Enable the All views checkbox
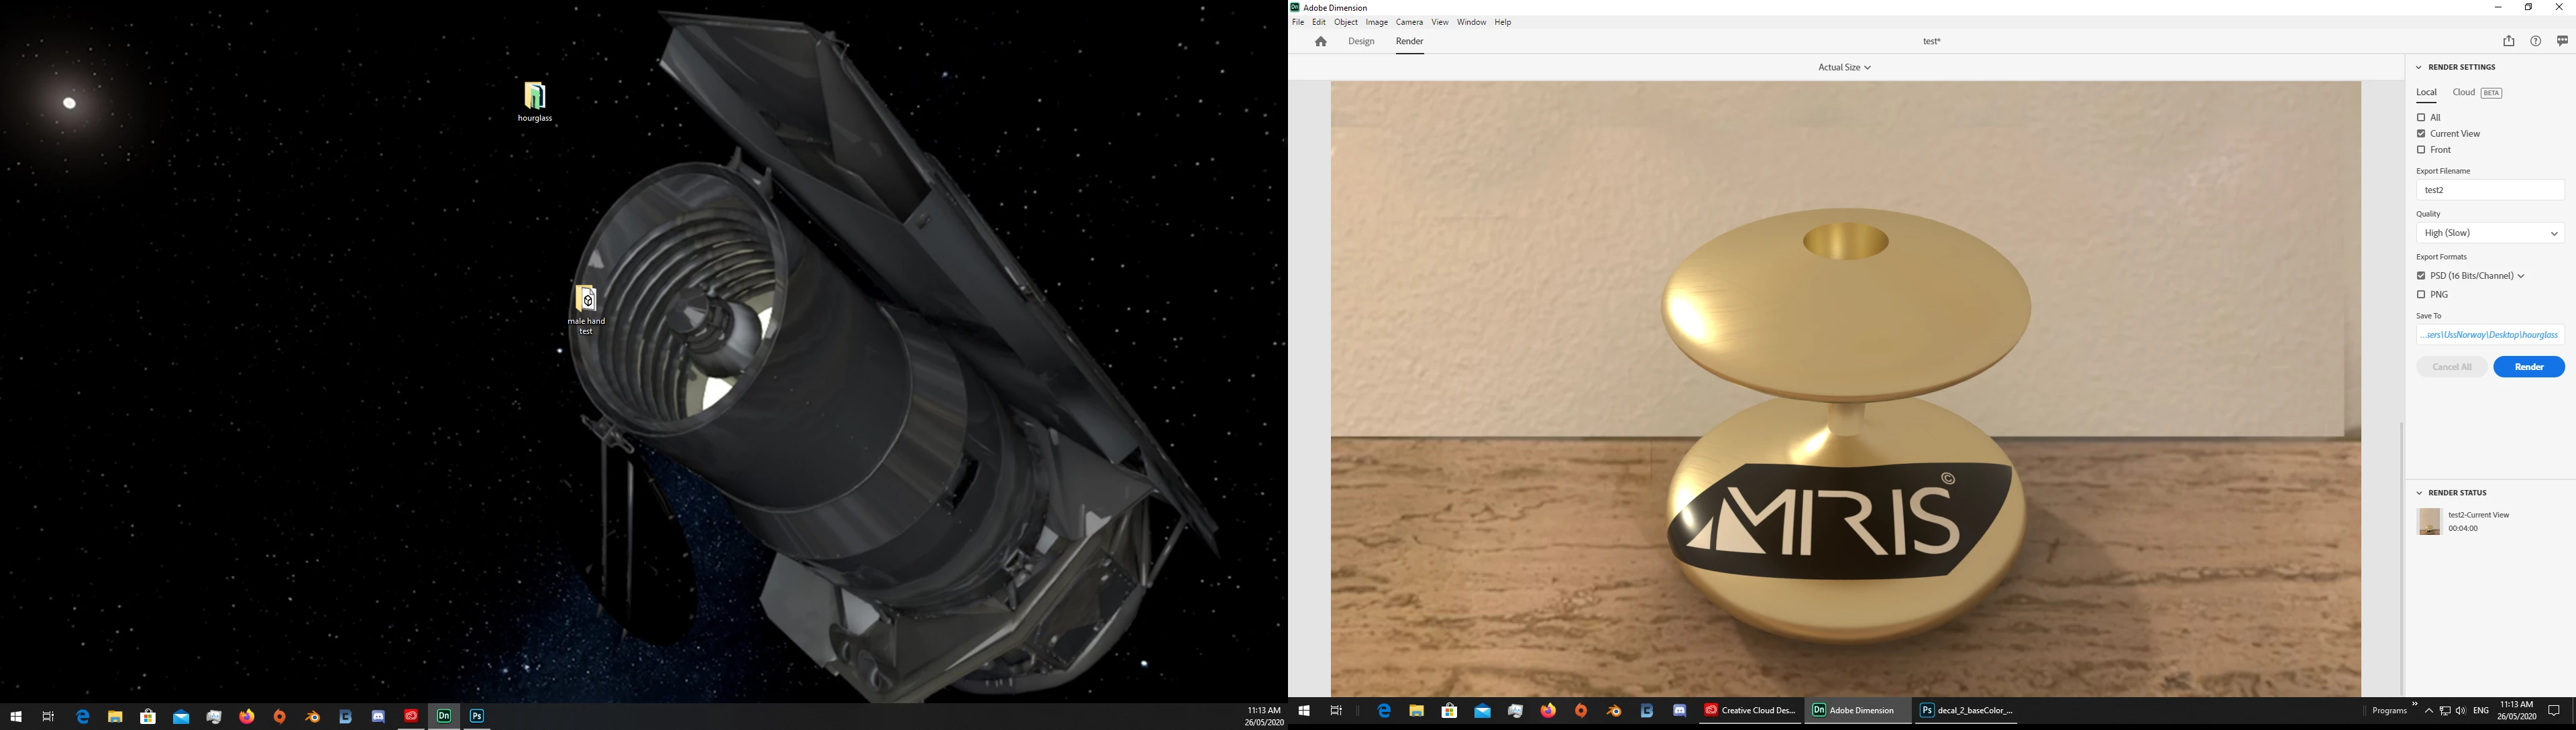2576x730 pixels. point(2421,118)
